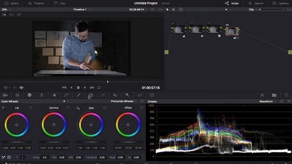292x164 pixels.
Task: Open the 3D stereoscopic palette
Action: (x=152, y=95)
